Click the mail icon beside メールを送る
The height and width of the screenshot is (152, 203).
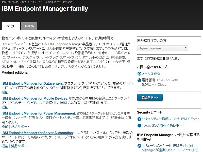[139, 73]
